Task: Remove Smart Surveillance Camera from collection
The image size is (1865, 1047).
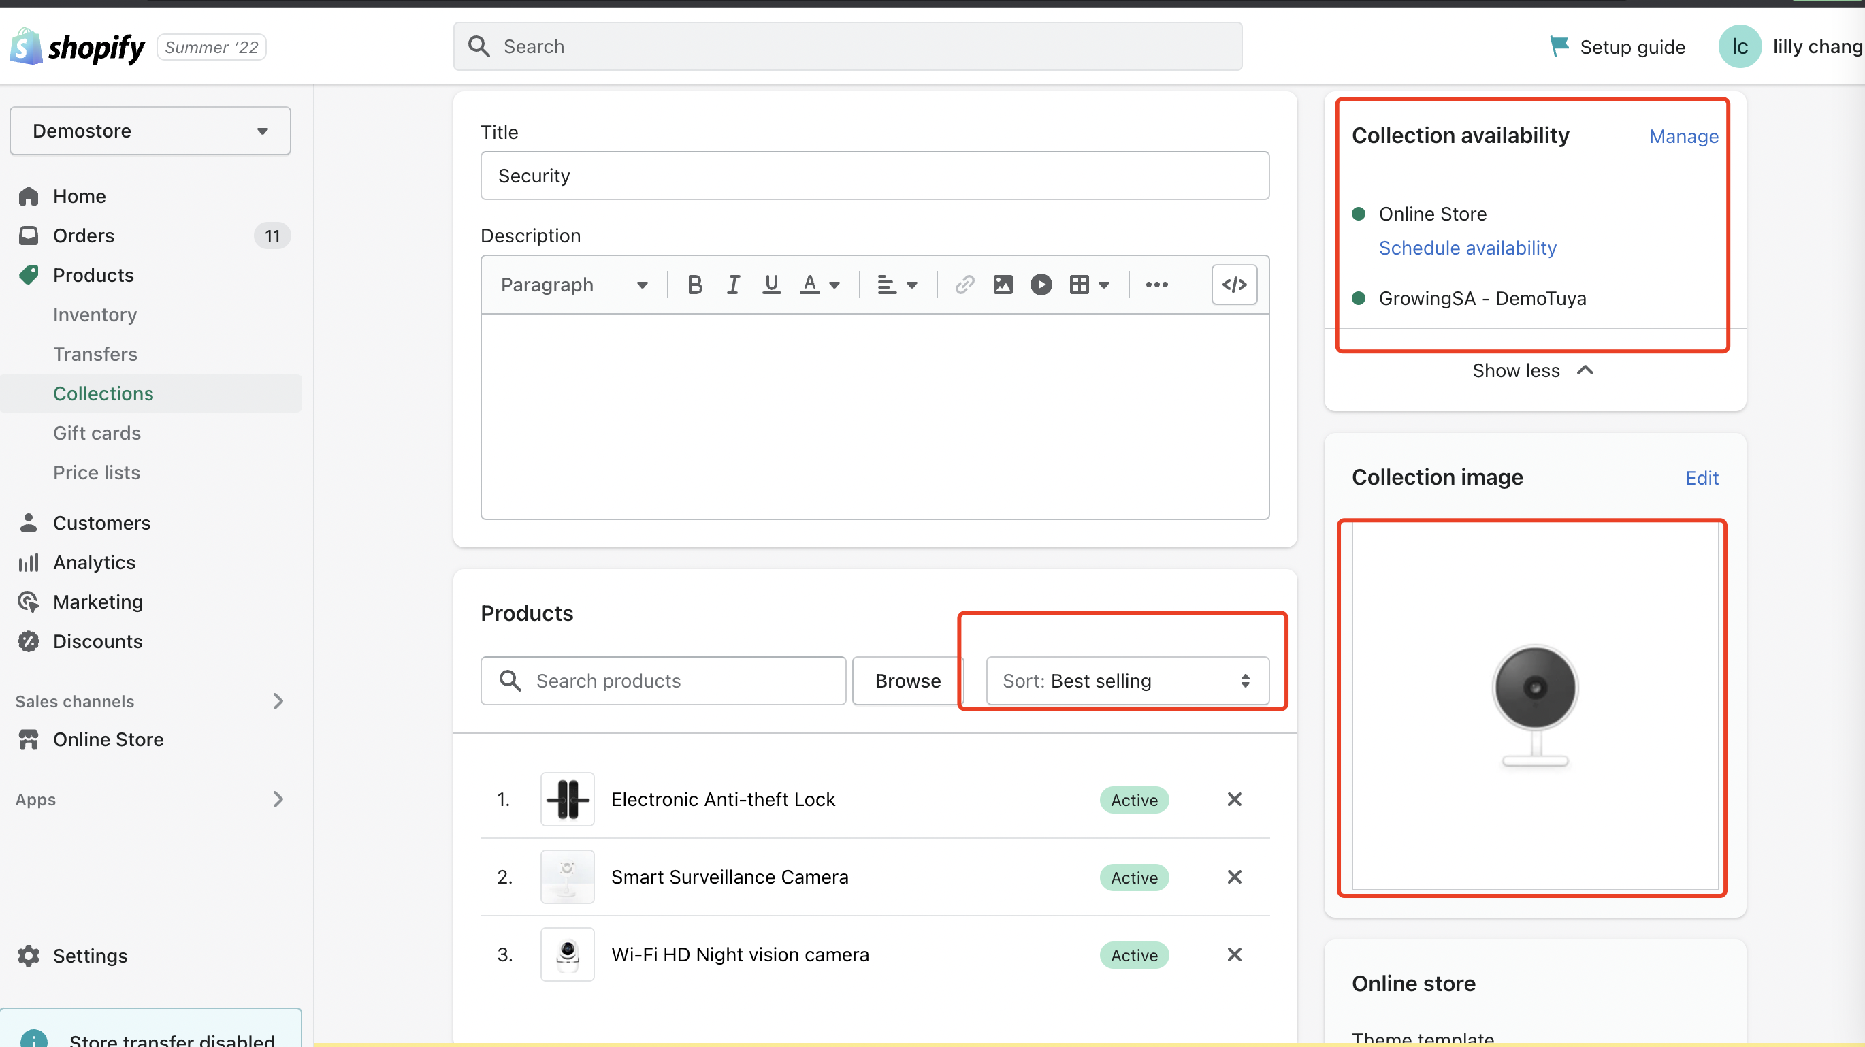Action: pyautogui.click(x=1235, y=877)
